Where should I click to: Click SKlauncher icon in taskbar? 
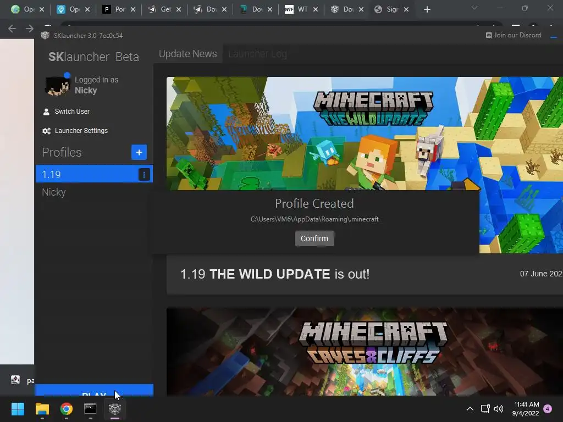point(114,409)
